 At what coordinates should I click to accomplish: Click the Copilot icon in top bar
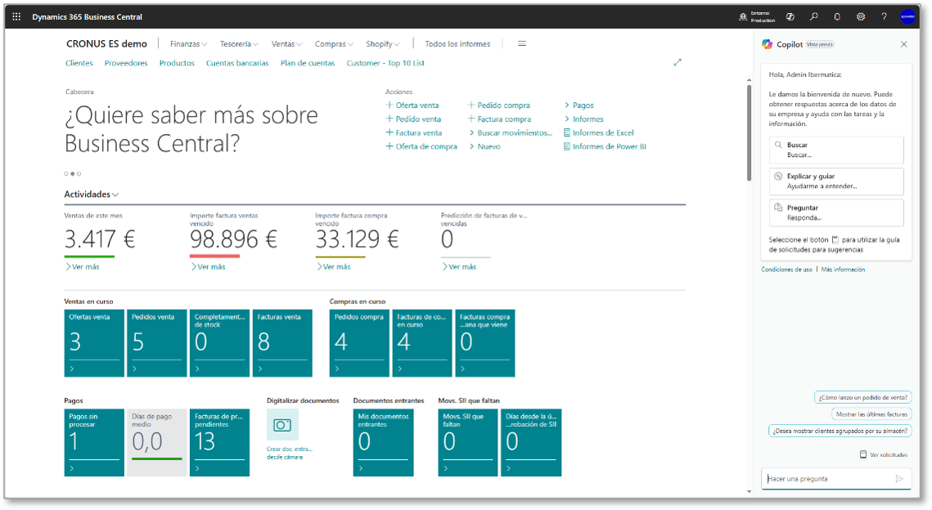[x=790, y=16]
